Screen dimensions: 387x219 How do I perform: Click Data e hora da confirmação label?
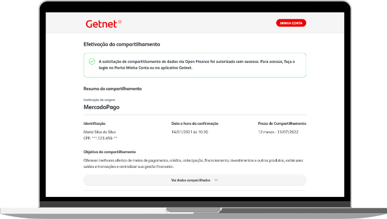(x=195, y=124)
